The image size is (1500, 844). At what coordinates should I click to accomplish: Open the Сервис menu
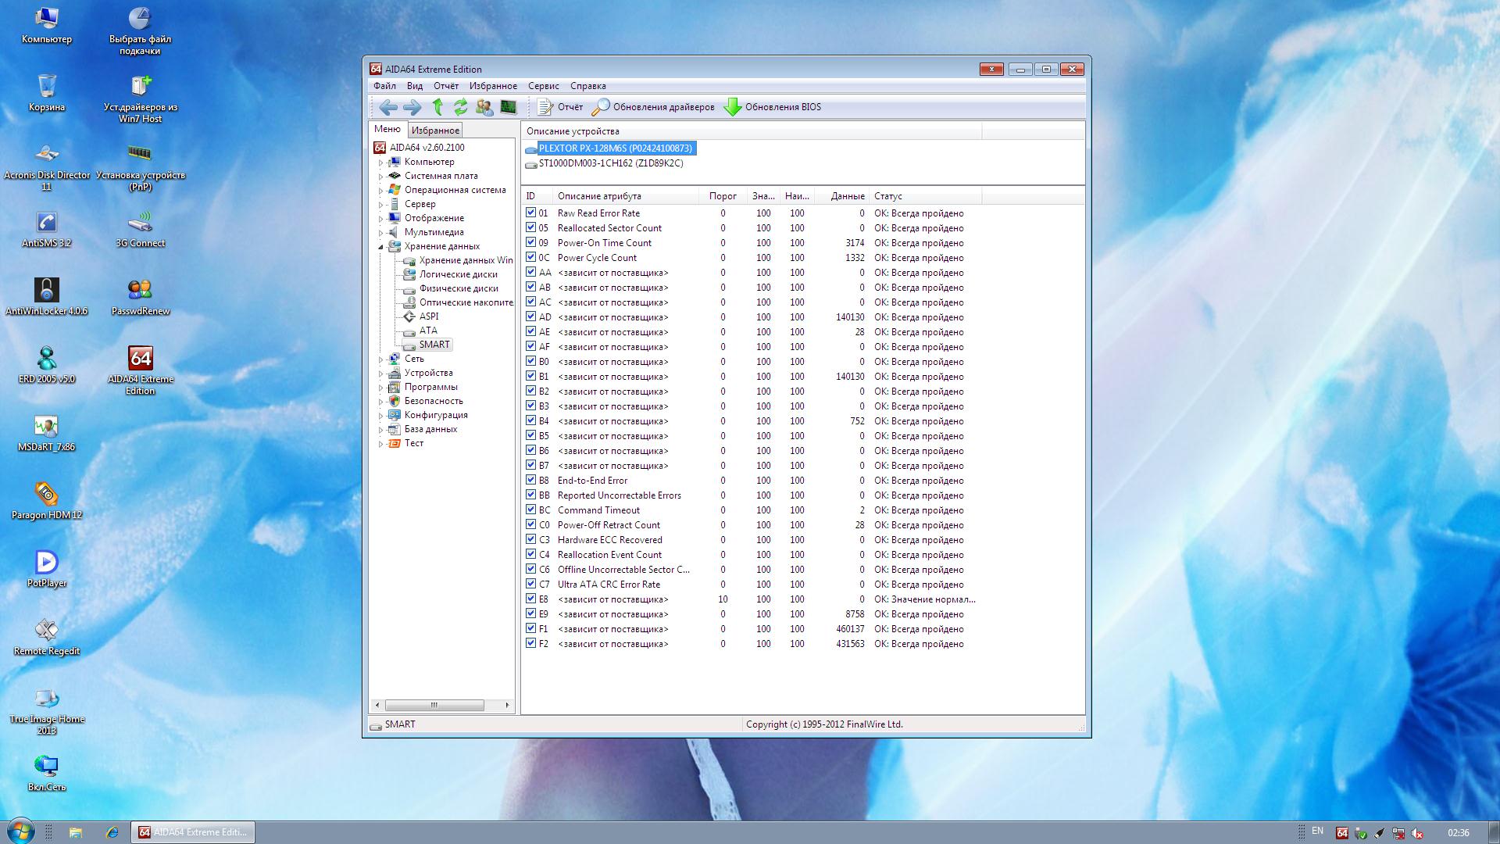[543, 86]
